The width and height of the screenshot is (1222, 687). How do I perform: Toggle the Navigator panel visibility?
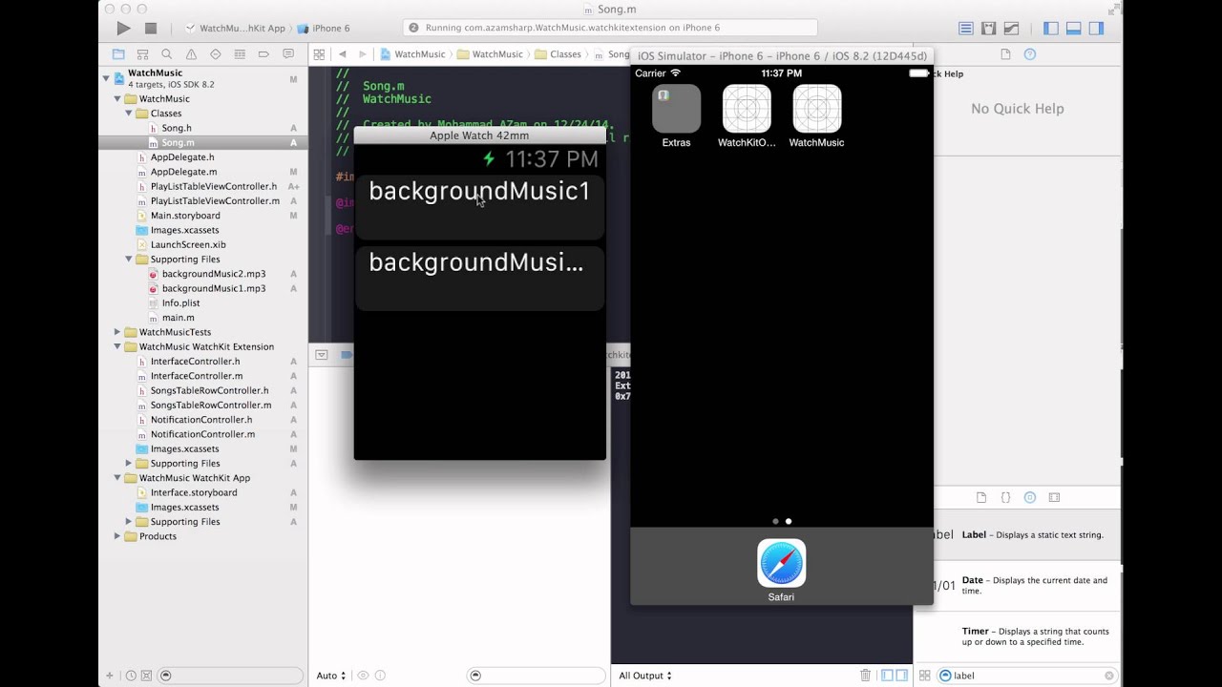(1051, 29)
